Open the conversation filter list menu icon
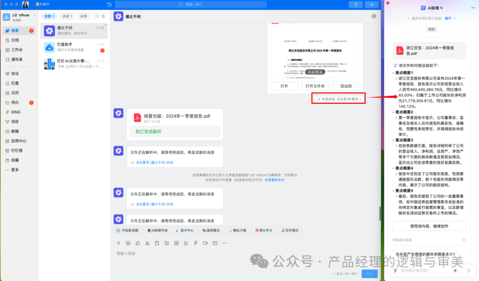This screenshot has width=479, height=281. [103, 16]
